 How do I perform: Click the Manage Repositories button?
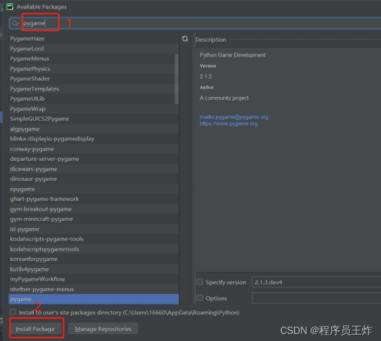pos(103,329)
